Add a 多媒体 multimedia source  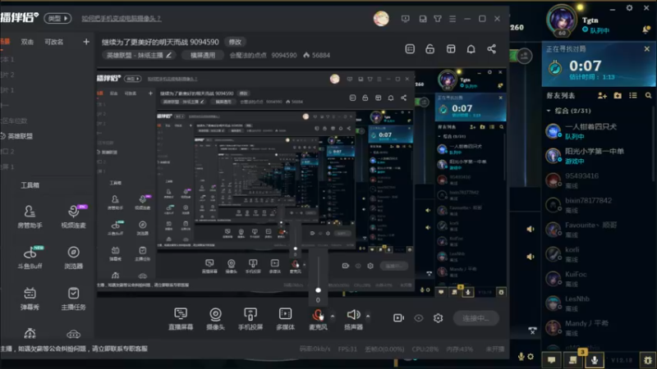(x=285, y=318)
